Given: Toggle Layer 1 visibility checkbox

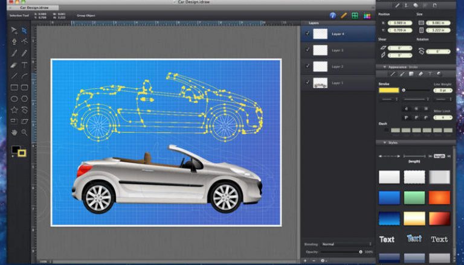Looking at the screenshot, I should [308, 83].
